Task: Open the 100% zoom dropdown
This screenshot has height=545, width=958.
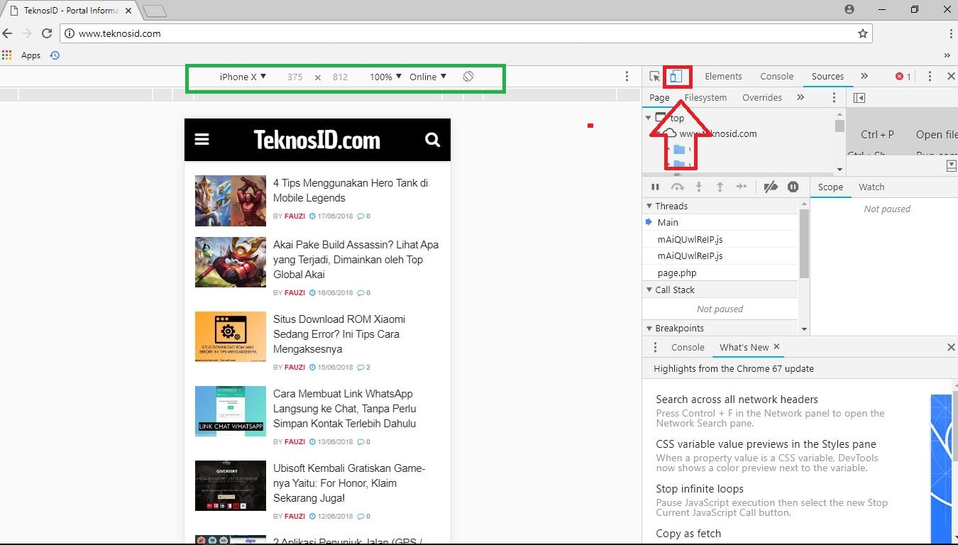Action: click(385, 77)
